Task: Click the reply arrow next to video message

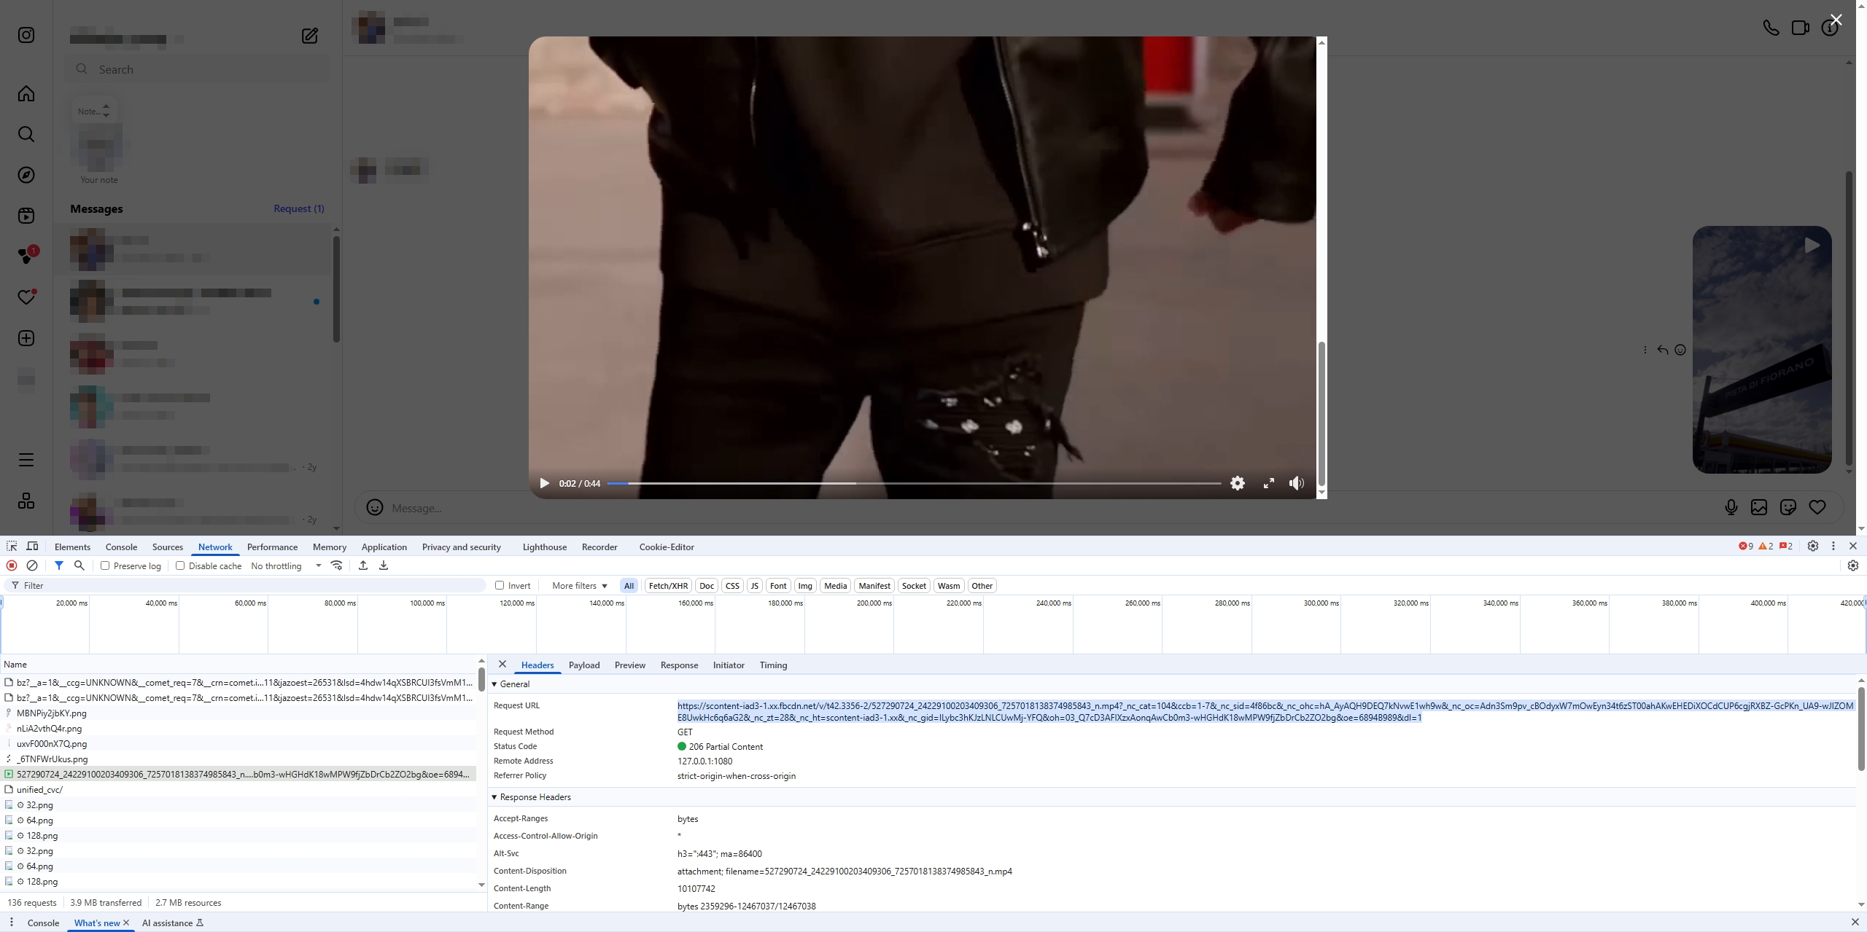Action: pyautogui.click(x=1663, y=350)
